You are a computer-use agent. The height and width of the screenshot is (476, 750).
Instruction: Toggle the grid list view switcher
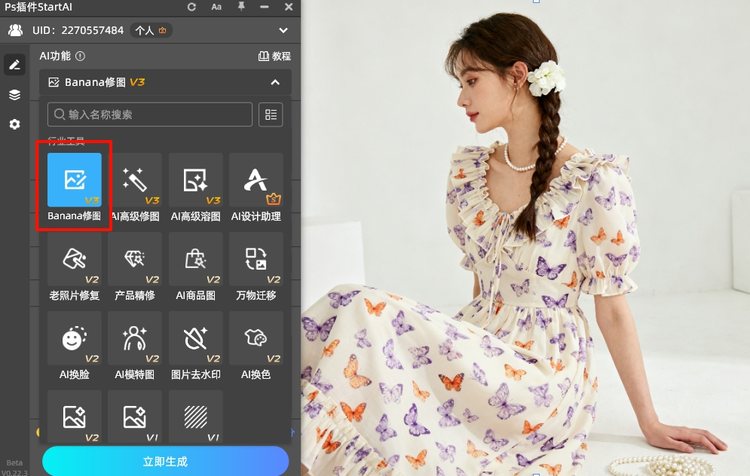pos(271,114)
